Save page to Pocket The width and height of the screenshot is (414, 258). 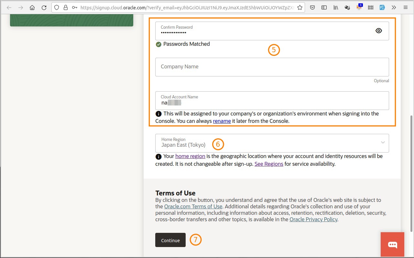click(312, 7)
